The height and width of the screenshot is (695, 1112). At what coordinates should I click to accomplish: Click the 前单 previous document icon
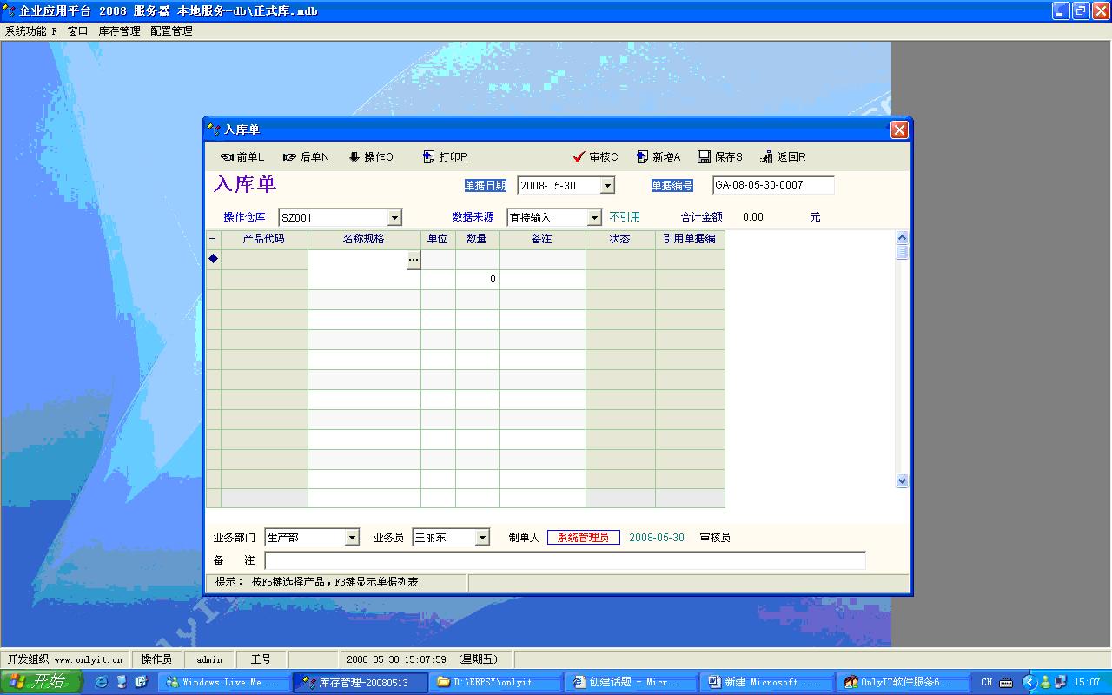(x=227, y=157)
